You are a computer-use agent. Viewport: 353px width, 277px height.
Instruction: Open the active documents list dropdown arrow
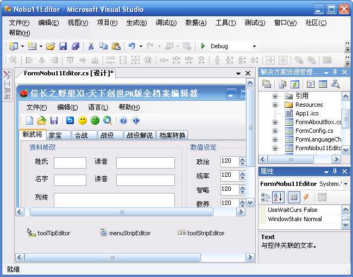(238, 74)
